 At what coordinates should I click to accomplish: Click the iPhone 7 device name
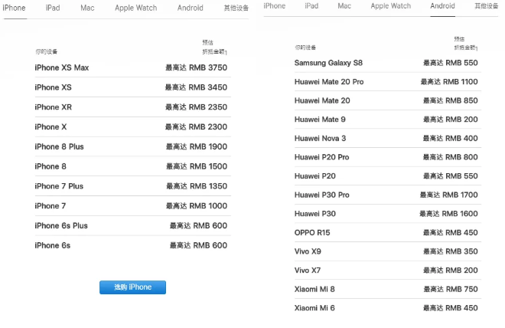[50, 205]
